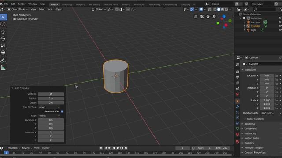Switch to the Shading workspace tab
Screen dimensions: 282x158
click(x=126, y=4)
